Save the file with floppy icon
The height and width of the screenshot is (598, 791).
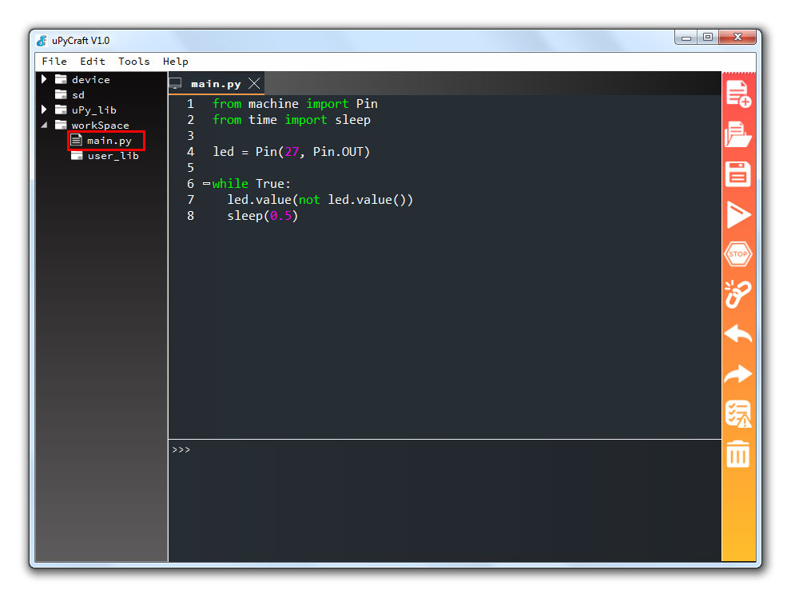click(738, 174)
